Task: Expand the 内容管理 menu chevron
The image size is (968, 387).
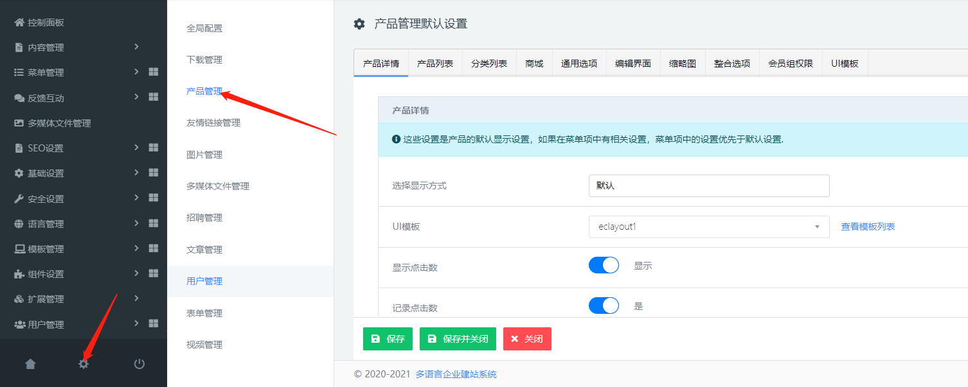Action: pos(136,47)
